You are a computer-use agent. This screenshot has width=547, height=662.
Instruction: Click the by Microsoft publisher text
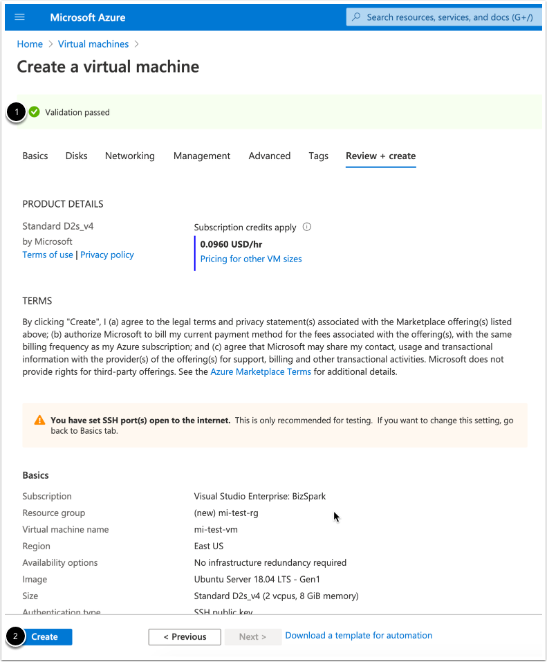(47, 241)
